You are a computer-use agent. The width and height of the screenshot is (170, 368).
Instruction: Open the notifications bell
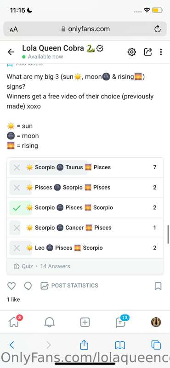tap(49, 322)
